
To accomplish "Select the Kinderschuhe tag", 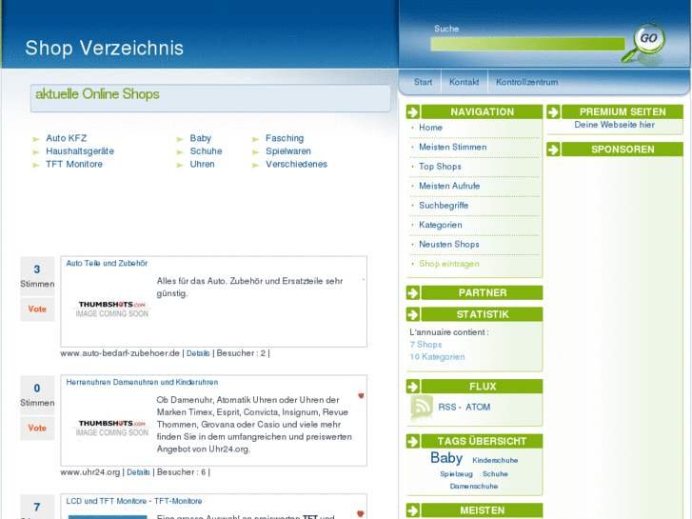I will 495,460.
